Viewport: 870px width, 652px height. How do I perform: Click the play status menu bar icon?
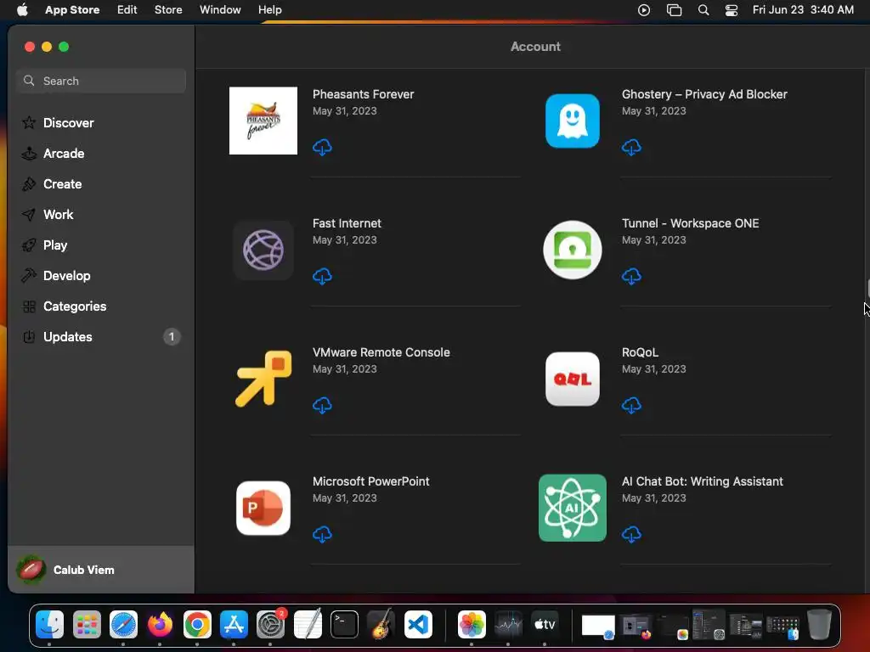coord(644,10)
